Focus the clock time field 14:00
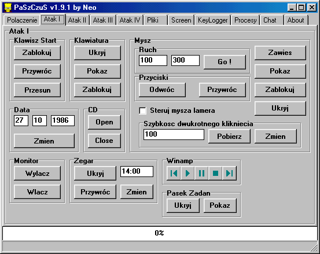This screenshot has height=254, width=320. 137,171
